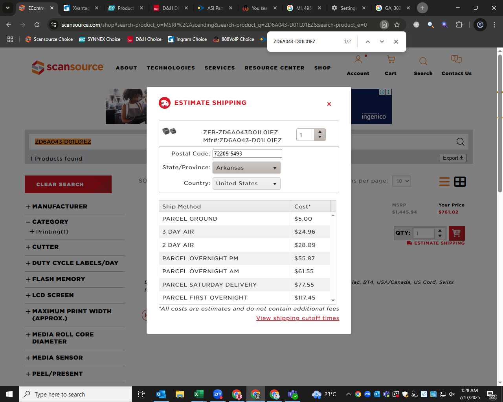Click product search magnifier icon
The image size is (503, 402).
461,142
